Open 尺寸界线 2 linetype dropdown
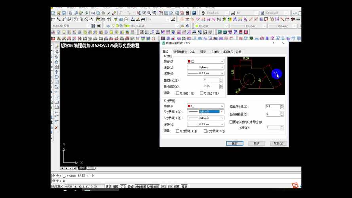Screen dimensions: 352x198 (205, 118)
